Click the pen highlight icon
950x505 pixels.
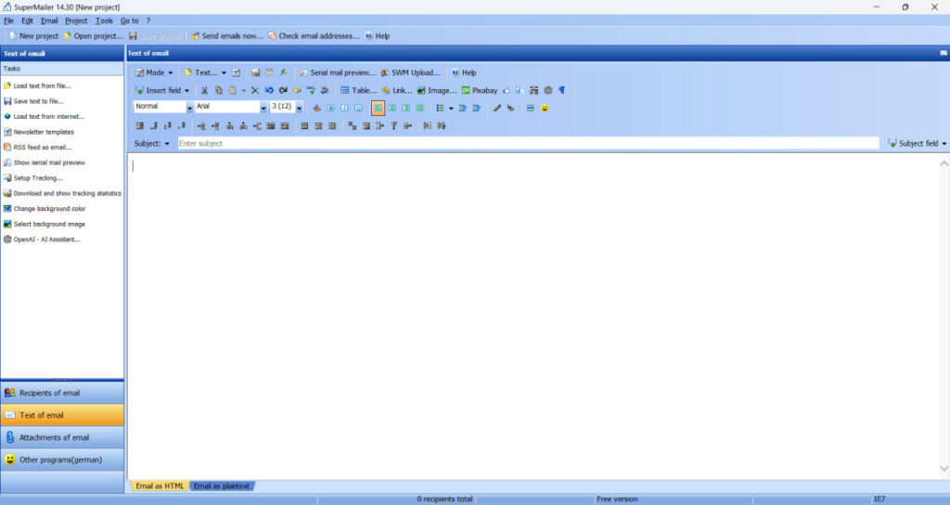[497, 108]
